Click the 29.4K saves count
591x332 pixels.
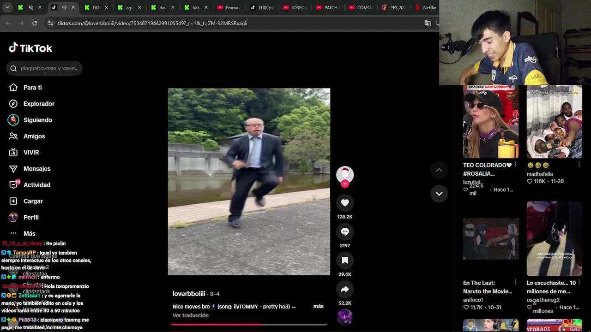(345, 274)
